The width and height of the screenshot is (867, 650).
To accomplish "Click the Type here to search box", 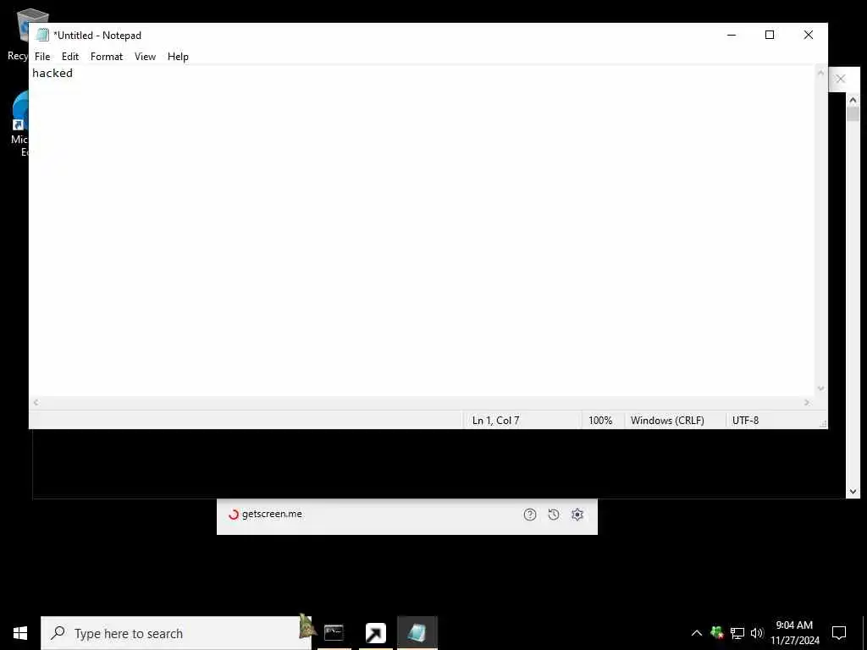I will point(176,633).
